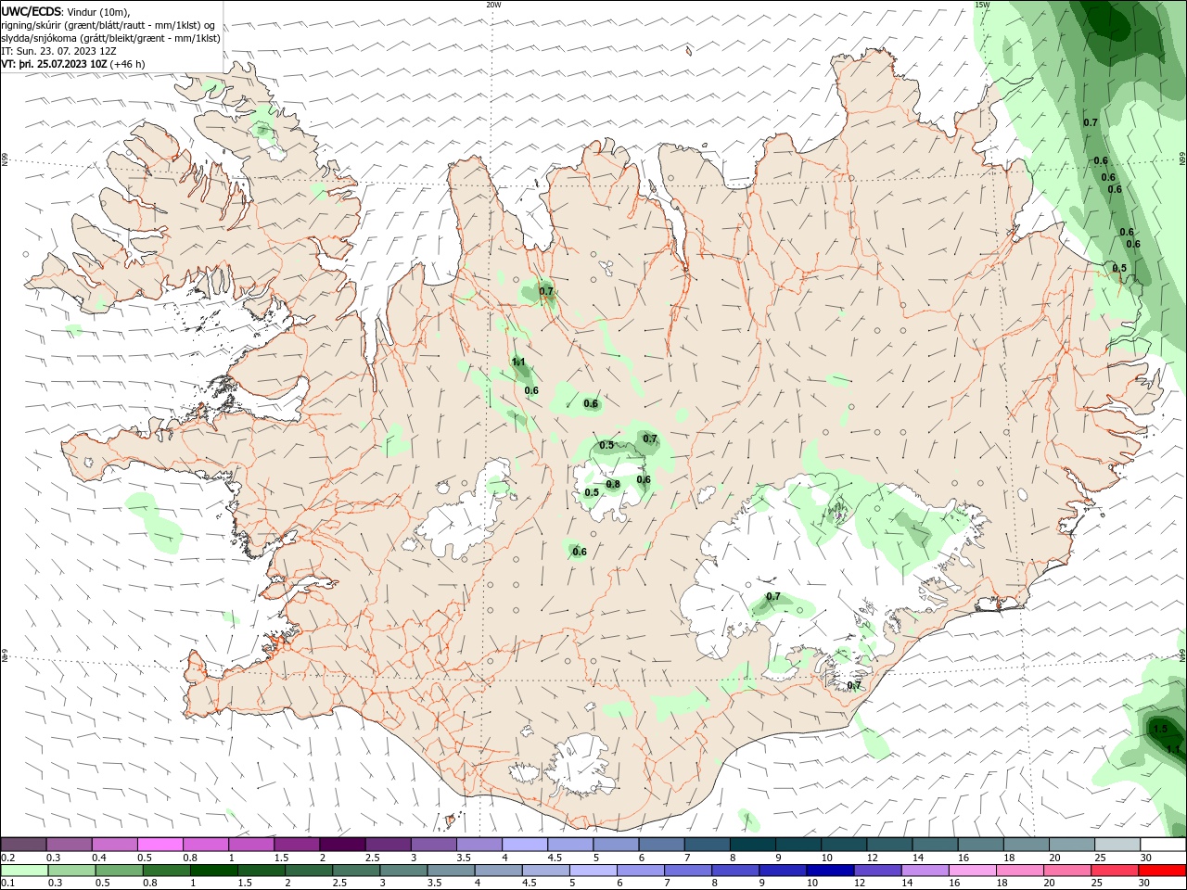Pick the darkest purple swatch above 2 in upper legend
Screen dimensions: 1187x890
pyautogui.click(x=341, y=845)
